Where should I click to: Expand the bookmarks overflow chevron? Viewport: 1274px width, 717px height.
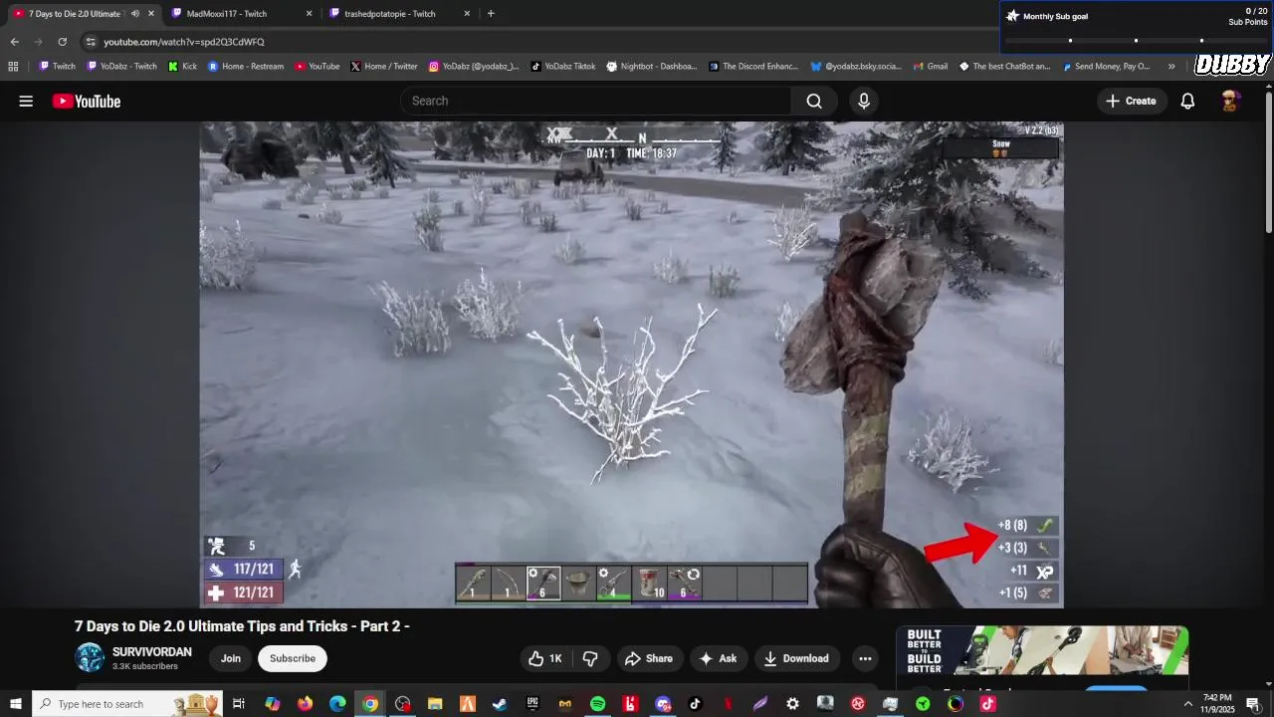click(x=1171, y=67)
